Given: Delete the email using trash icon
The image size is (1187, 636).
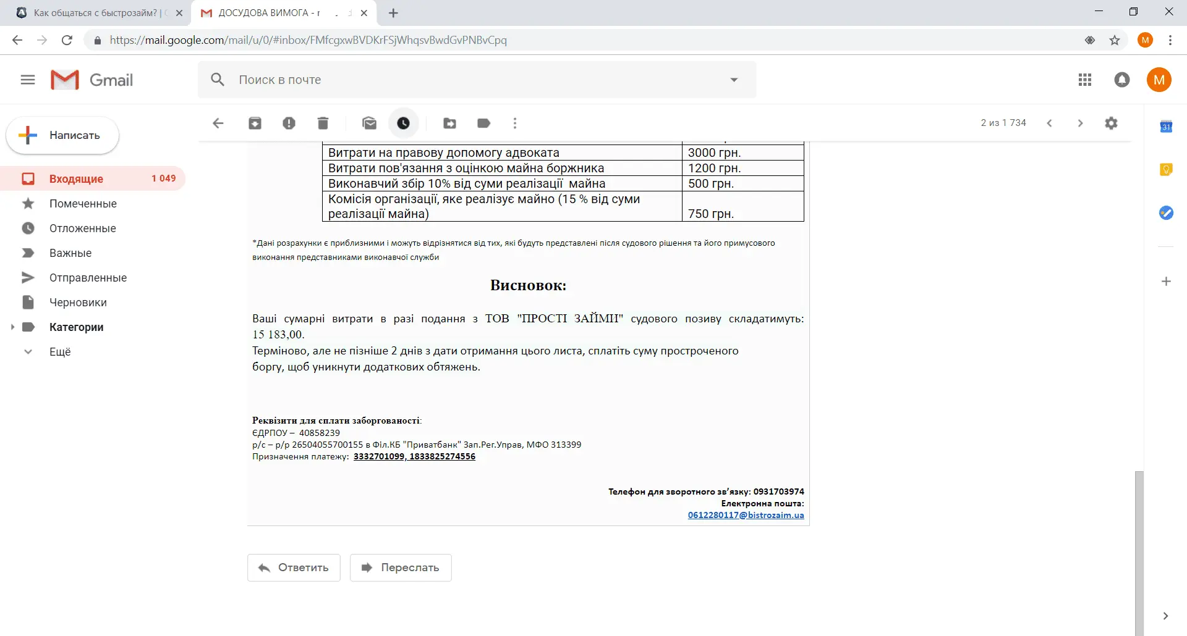Looking at the screenshot, I should coord(323,123).
